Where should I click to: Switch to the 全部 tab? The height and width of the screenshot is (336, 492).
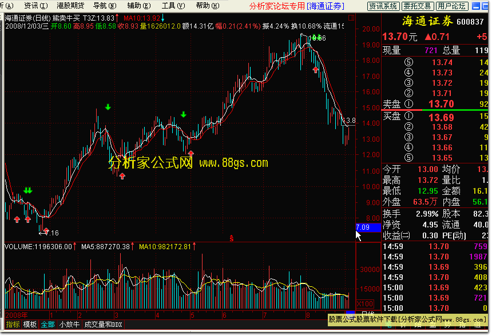47,325
